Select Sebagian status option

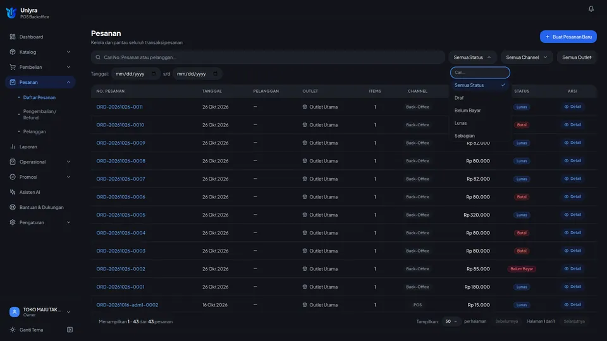click(x=480, y=136)
